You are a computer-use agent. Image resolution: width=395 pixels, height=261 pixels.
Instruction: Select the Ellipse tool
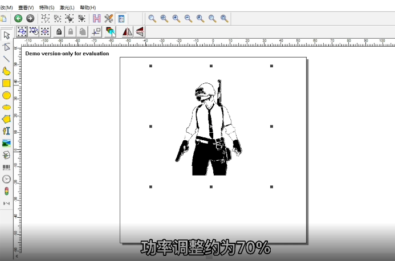pyautogui.click(x=6, y=107)
